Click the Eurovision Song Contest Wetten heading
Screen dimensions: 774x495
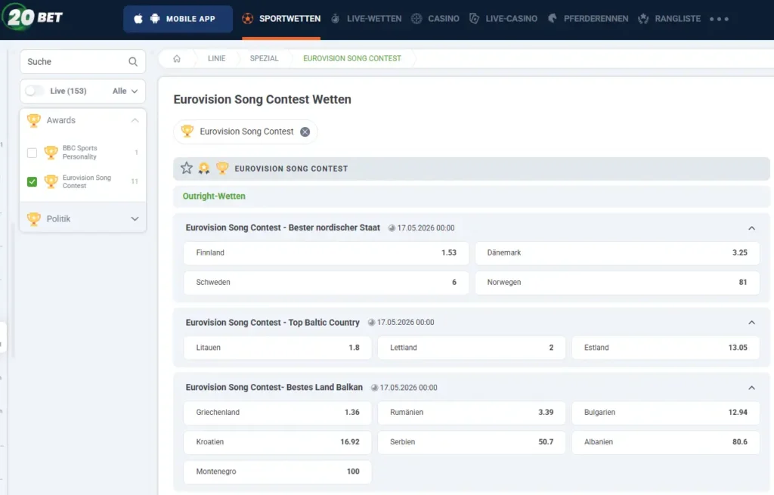(262, 99)
